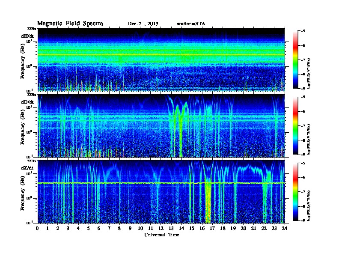Click the 'dH/dt' panel label

point(27,36)
